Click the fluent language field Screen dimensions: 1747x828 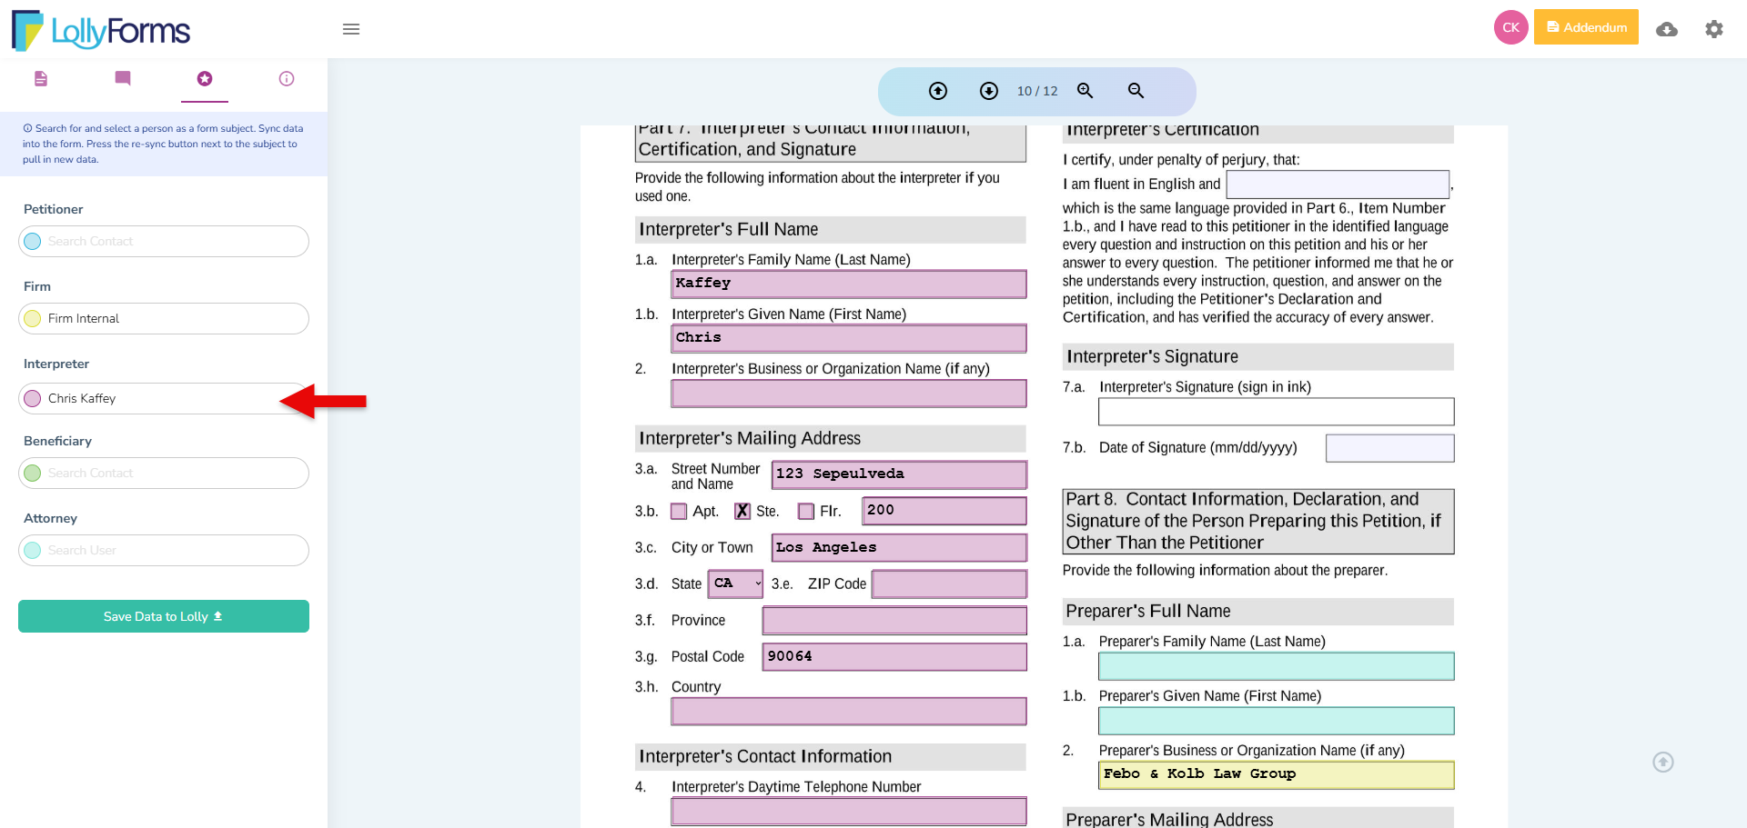(1338, 185)
